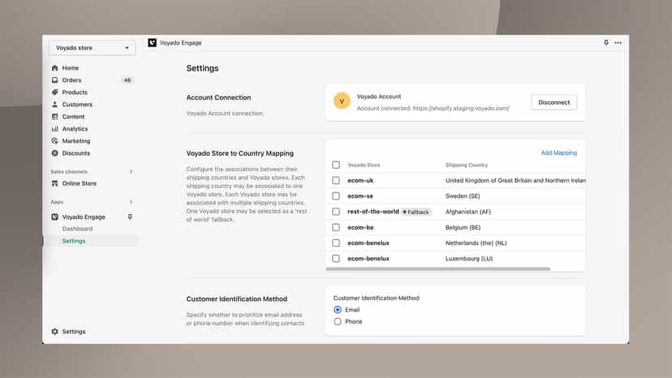Open store Settings at sidebar bottom
Screen dimensions: 672x378
click(x=74, y=331)
